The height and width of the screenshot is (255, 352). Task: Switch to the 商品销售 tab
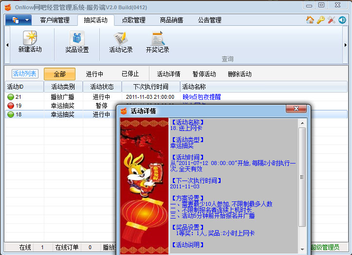[x=171, y=20]
